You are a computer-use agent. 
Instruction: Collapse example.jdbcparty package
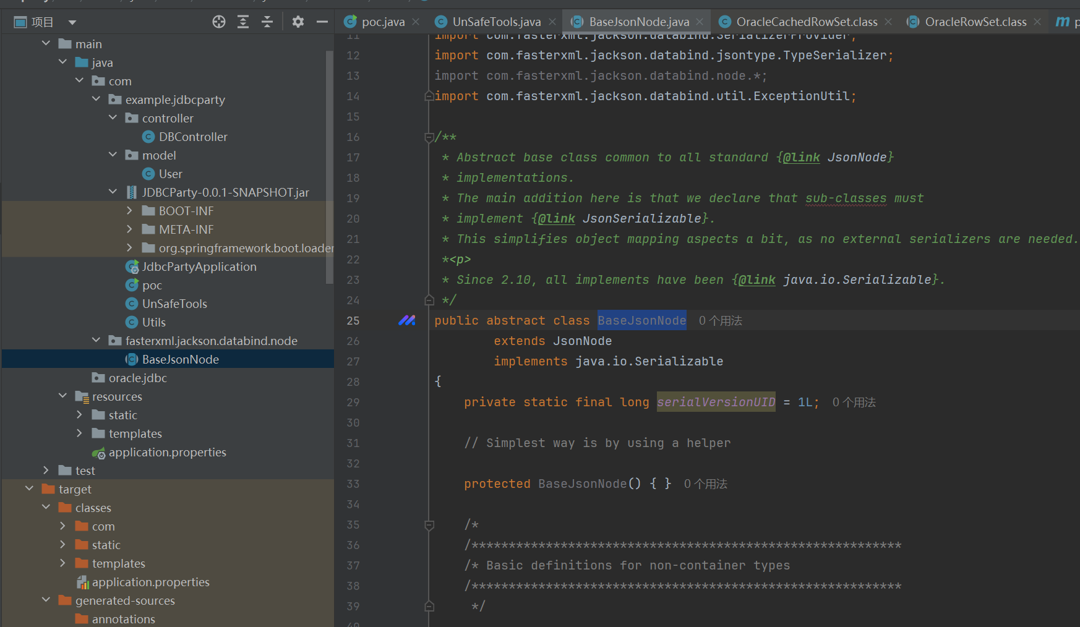96,99
